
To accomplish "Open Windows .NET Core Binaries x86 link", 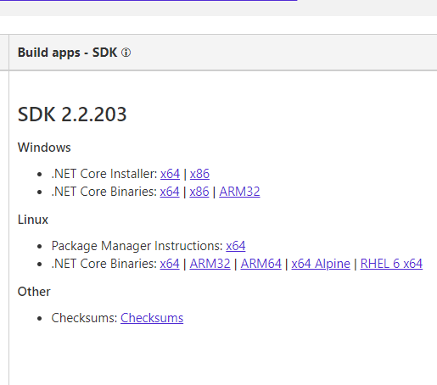I will tap(199, 192).
